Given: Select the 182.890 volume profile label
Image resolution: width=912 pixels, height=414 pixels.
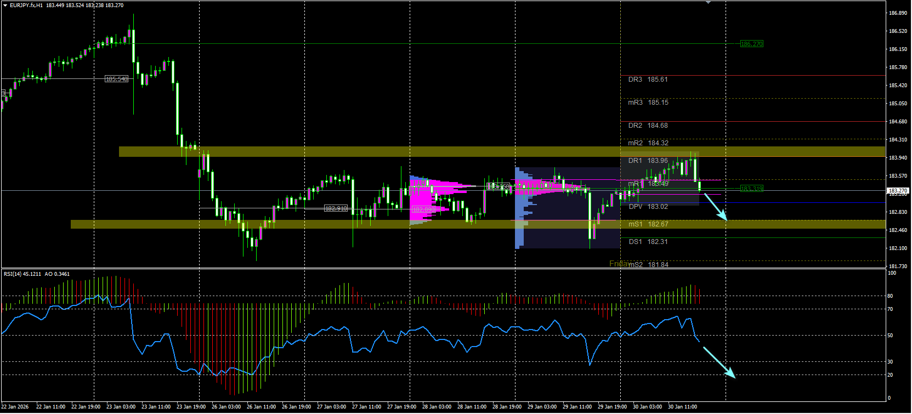Looking at the screenshot, I should coord(423,209).
